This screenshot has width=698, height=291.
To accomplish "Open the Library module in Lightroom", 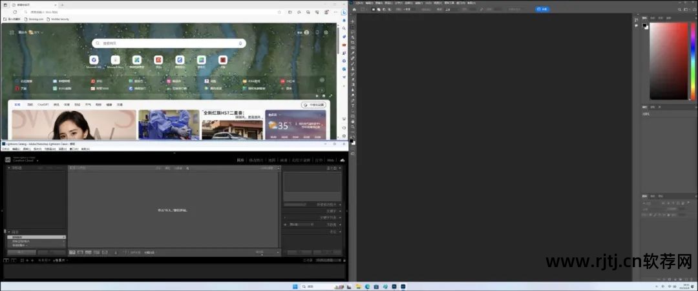I will [x=240, y=159].
